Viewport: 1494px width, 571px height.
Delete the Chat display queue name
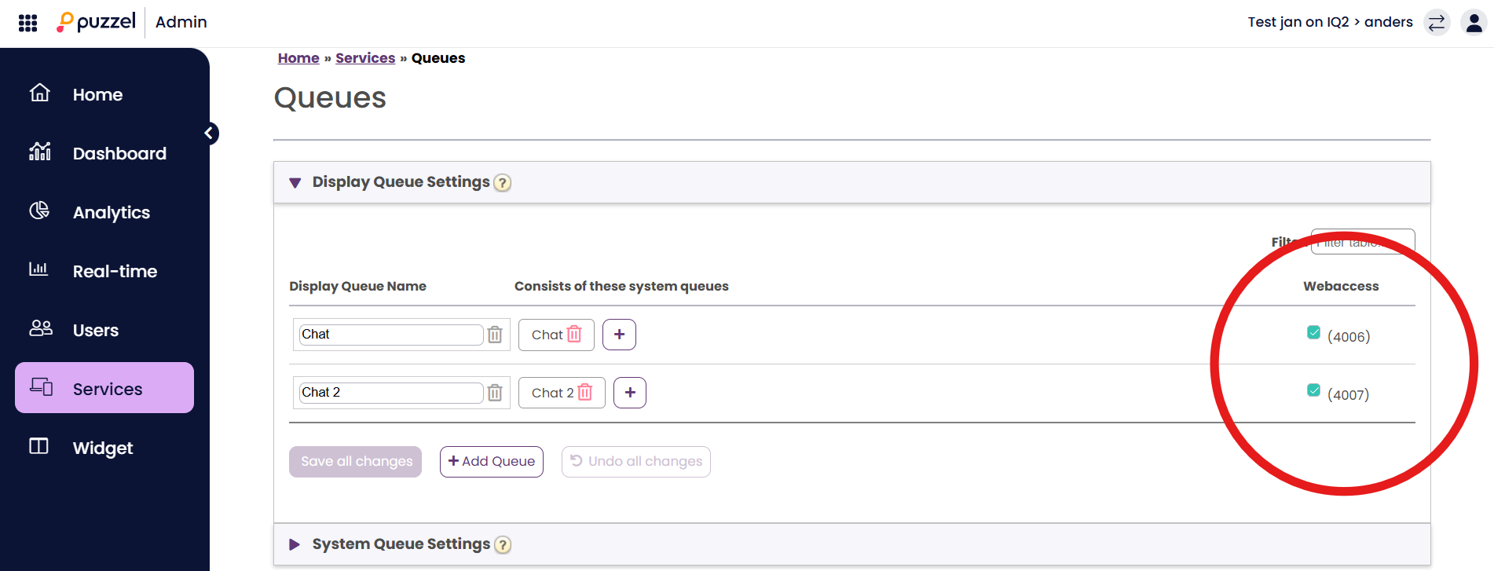click(495, 335)
